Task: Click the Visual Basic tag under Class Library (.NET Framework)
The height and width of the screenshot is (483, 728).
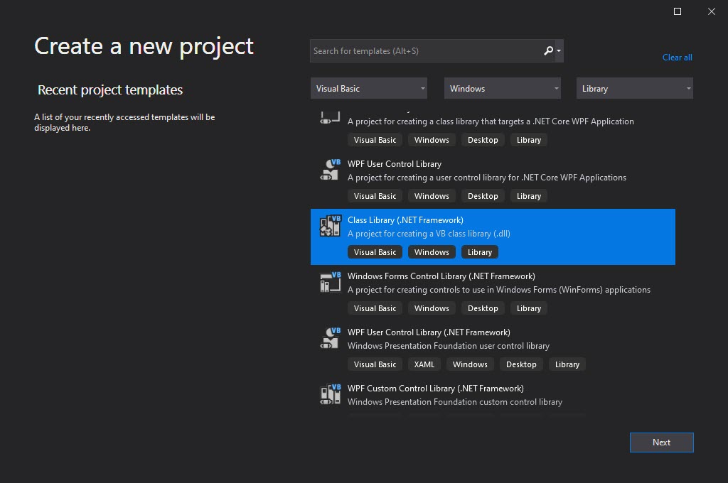Action: tap(375, 252)
